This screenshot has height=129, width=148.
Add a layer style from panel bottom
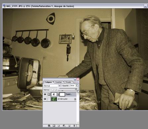[49, 126]
